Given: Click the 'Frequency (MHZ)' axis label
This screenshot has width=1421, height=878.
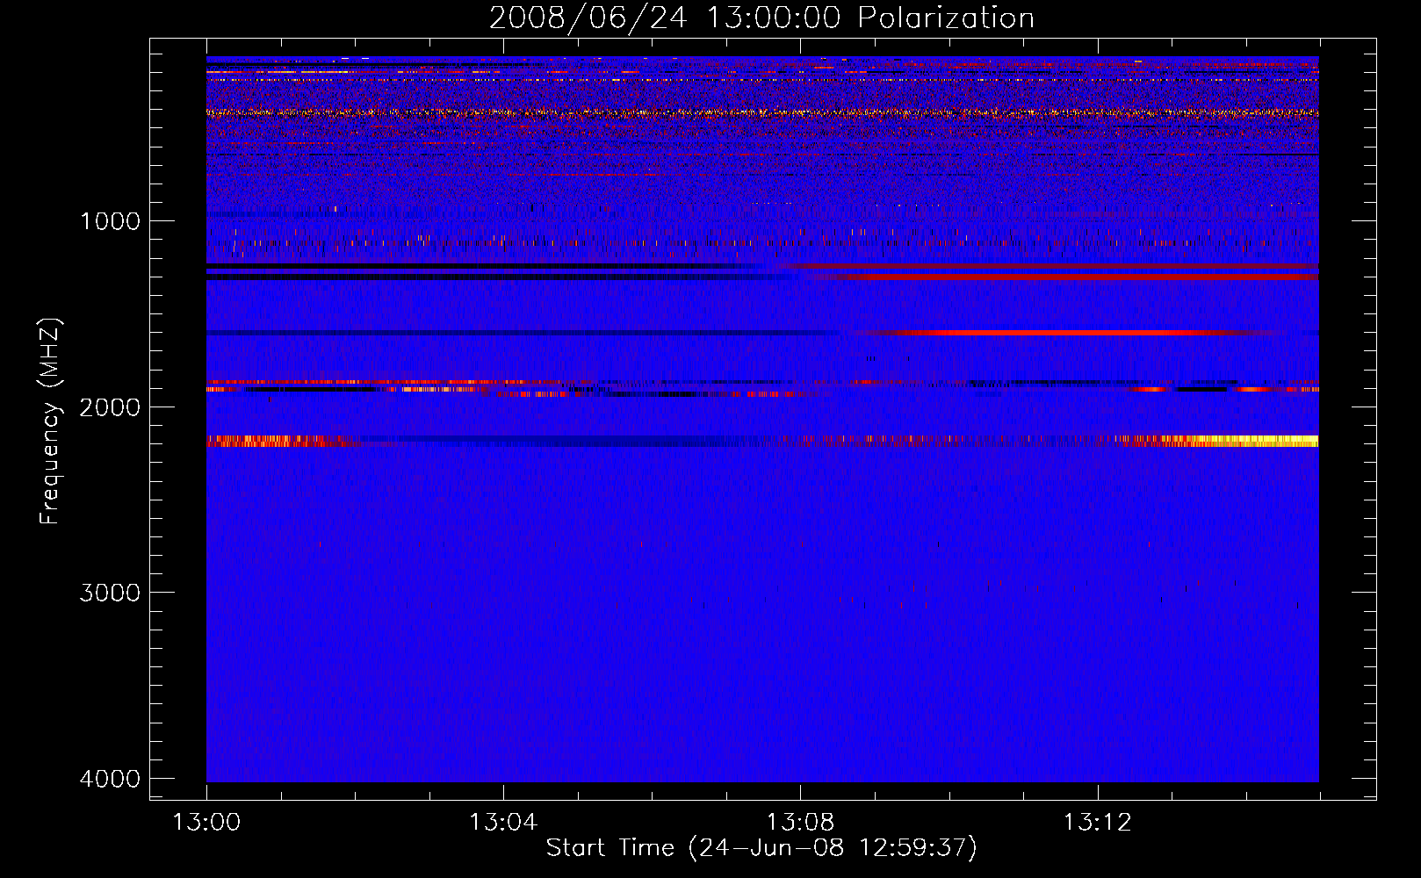Looking at the screenshot, I should (51, 421).
